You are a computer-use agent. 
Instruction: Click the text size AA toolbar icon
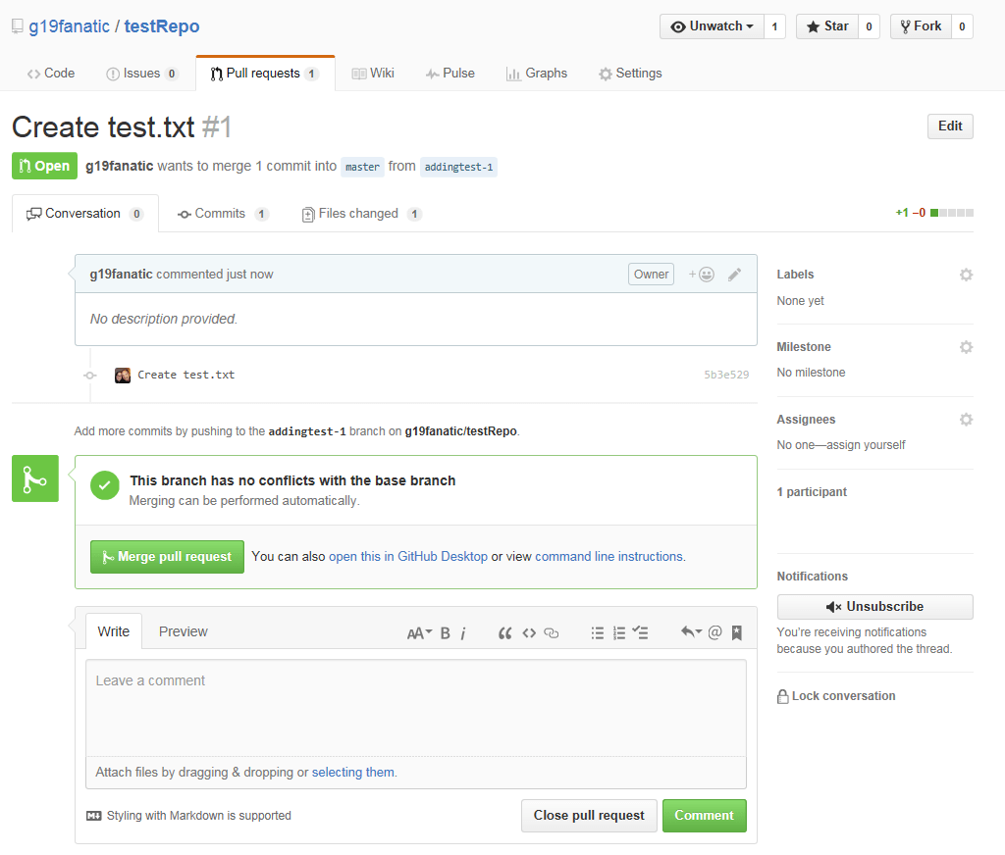[x=419, y=633]
